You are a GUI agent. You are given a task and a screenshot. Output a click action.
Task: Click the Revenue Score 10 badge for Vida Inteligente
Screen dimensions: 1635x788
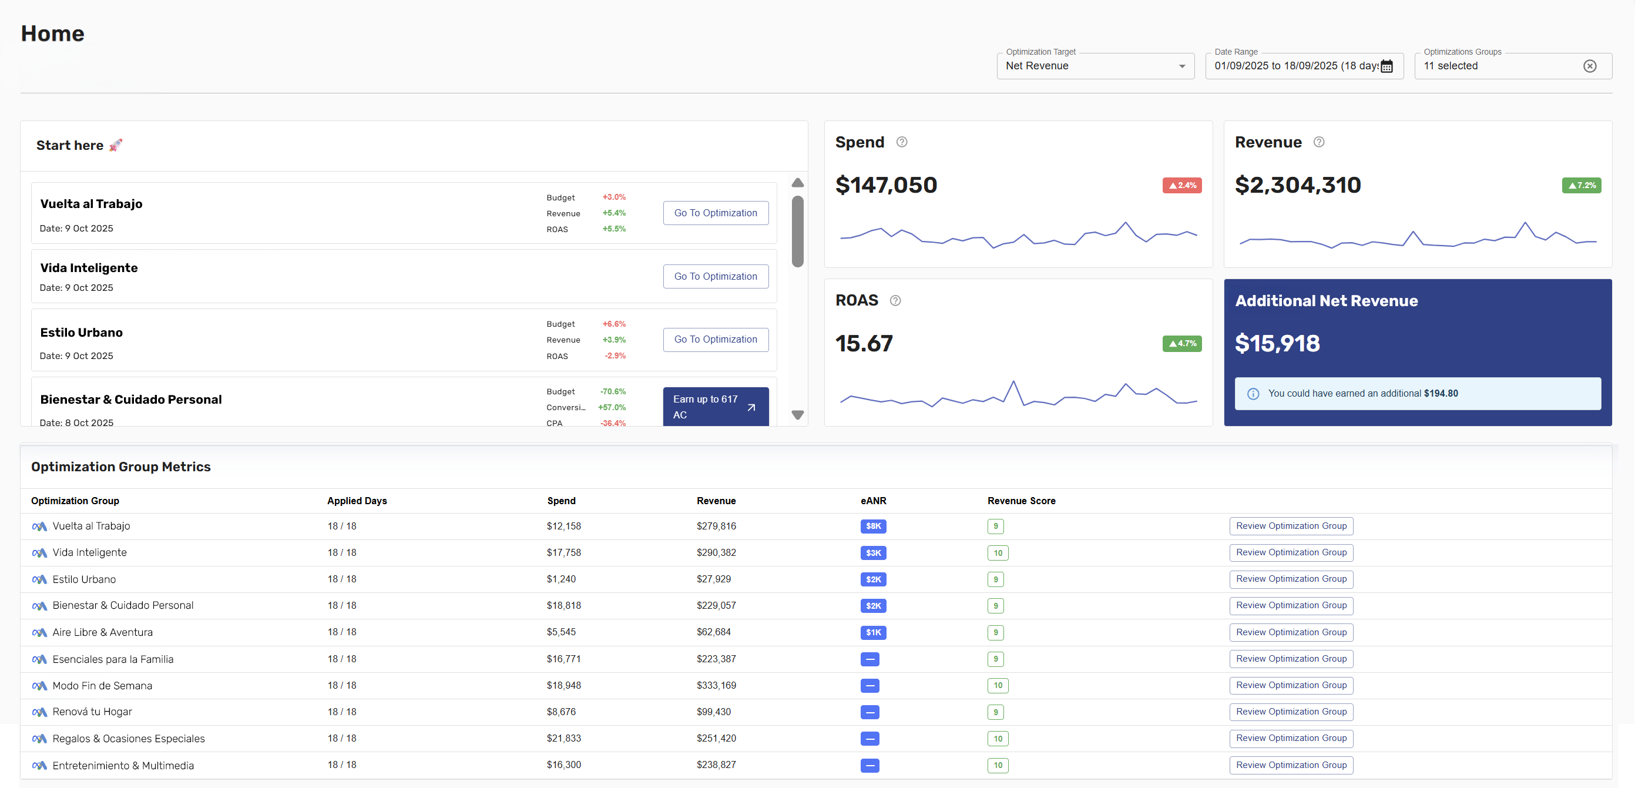point(997,553)
